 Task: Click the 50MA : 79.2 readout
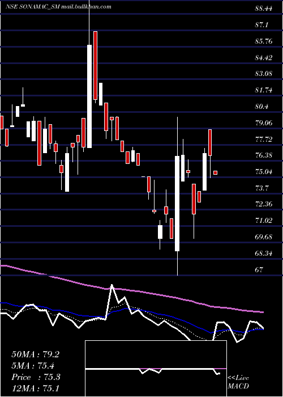[x=35, y=354]
